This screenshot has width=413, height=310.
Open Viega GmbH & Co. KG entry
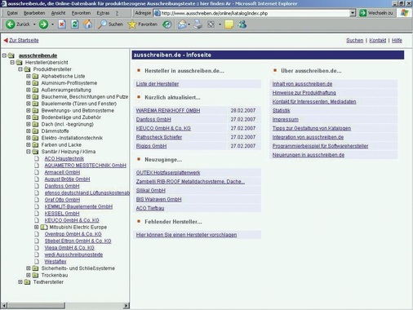(x=69, y=247)
